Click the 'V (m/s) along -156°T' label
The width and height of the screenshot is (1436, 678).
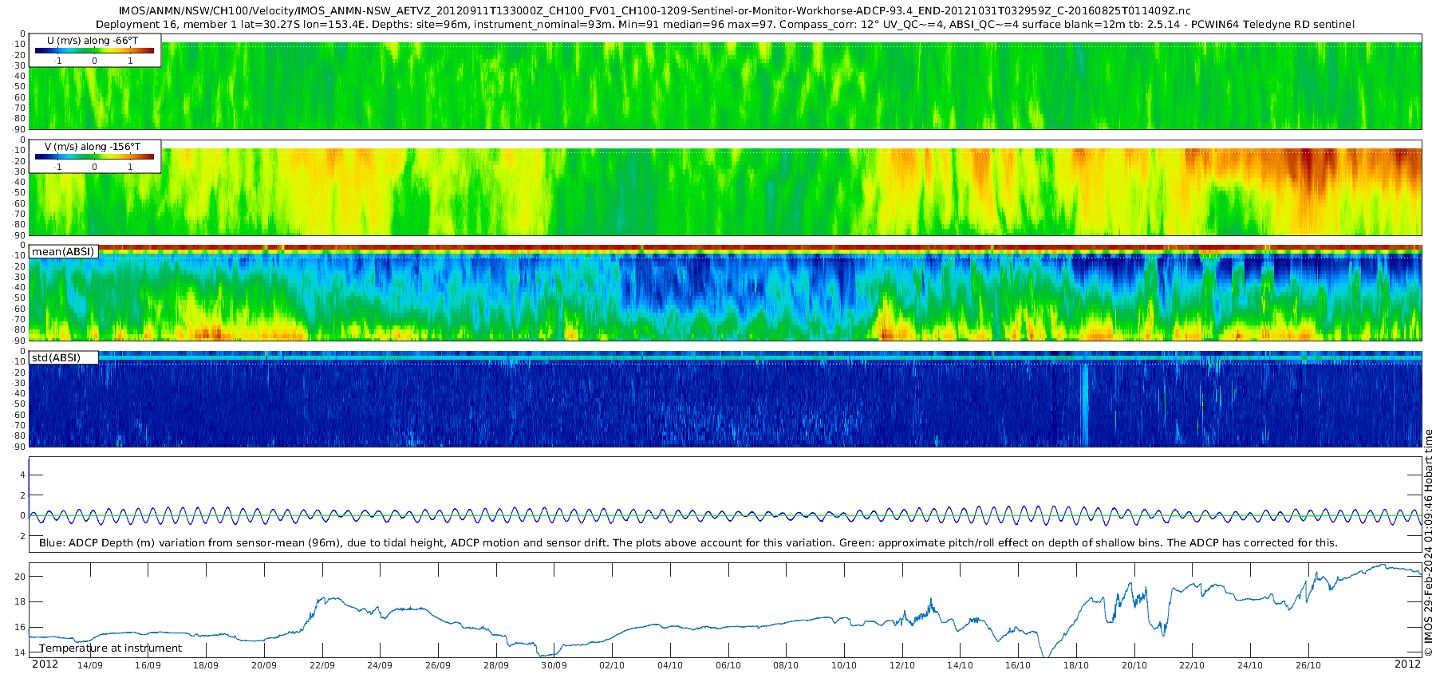click(93, 147)
